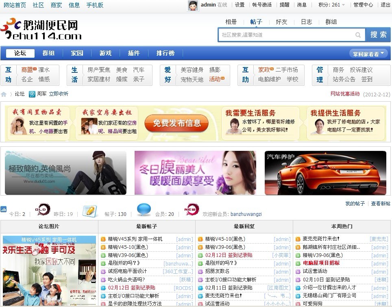This screenshot has width=392, height=307.
Task: Click the blue 搜索 button
Action: click(378, 35)
